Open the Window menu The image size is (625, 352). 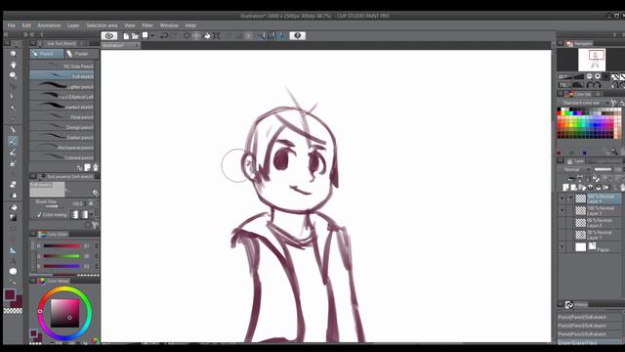[169, 25]
